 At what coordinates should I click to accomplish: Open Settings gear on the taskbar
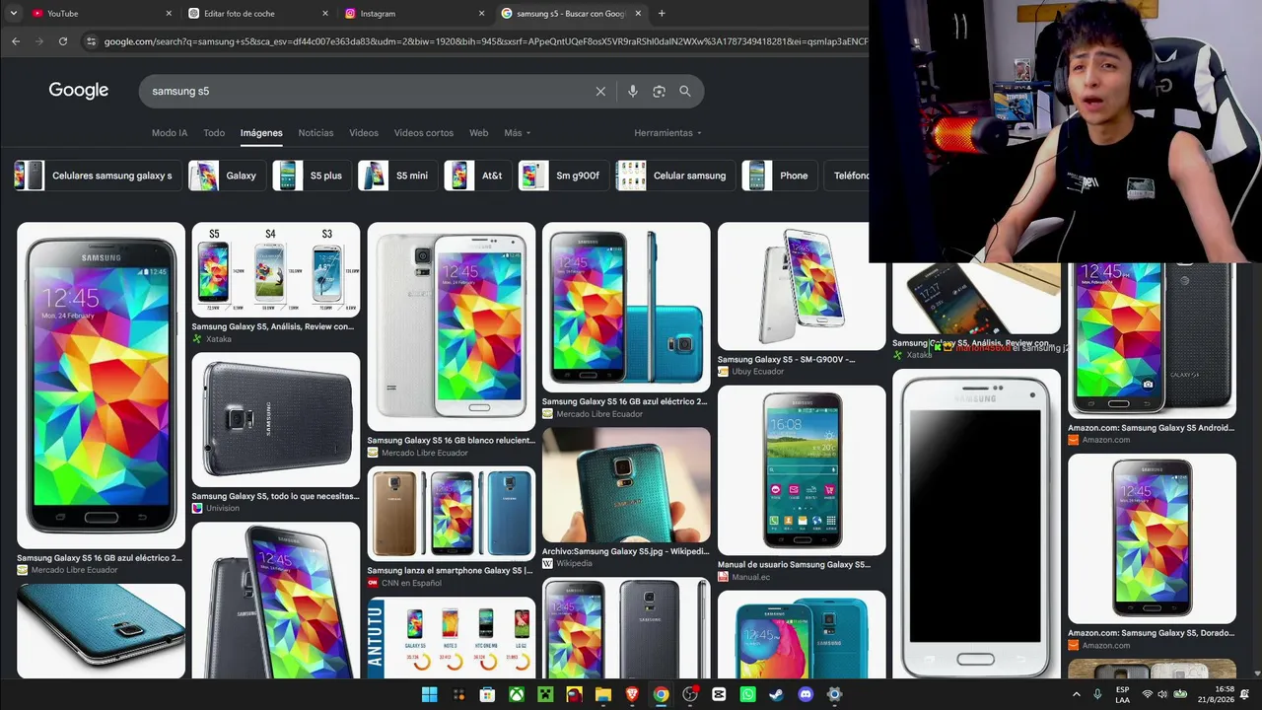tap(834, 694)
